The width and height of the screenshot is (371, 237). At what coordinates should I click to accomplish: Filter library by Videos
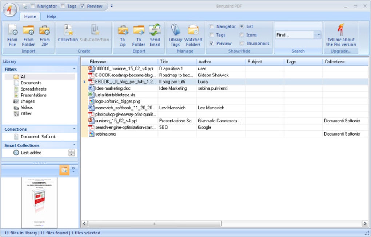click(x=27, y=107)
